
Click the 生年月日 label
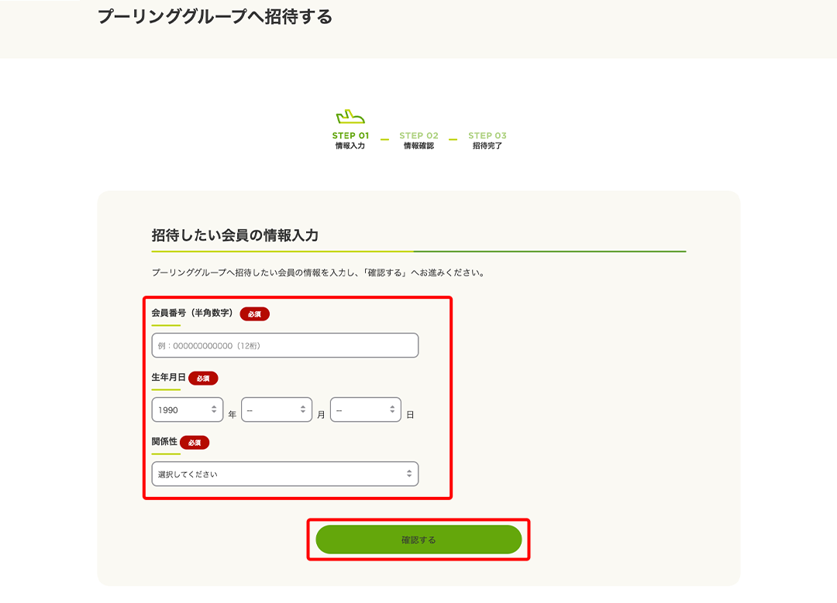click(x=168, y=378)
